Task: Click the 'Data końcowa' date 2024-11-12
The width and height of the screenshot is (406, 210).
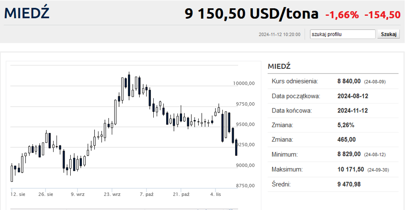Action: click(353, 110)
